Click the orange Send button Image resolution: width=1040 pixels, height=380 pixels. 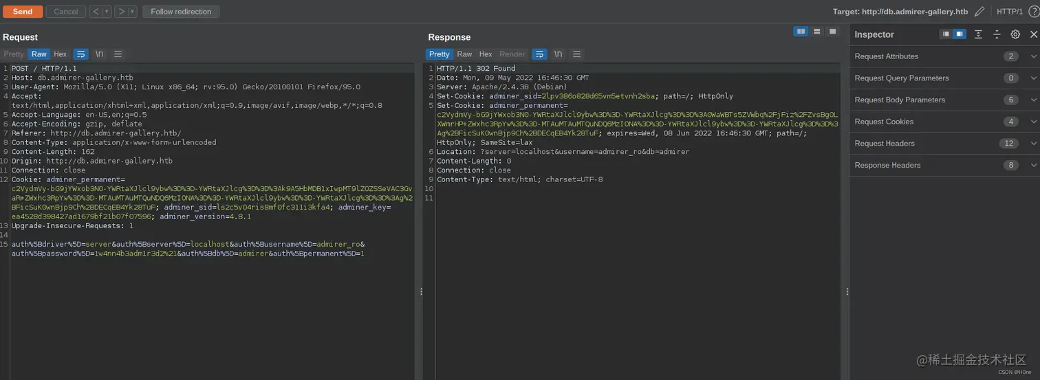coord(23,12)
